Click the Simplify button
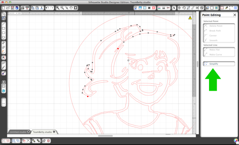Screen dimensions: 239x145 point(219,64)
